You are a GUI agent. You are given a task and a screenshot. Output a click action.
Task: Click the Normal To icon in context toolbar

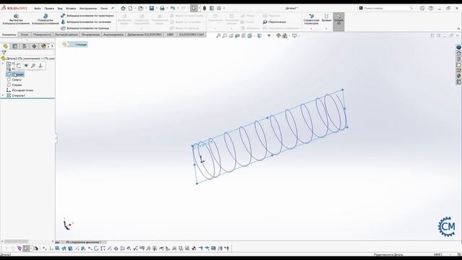click(x=40, y=66)
